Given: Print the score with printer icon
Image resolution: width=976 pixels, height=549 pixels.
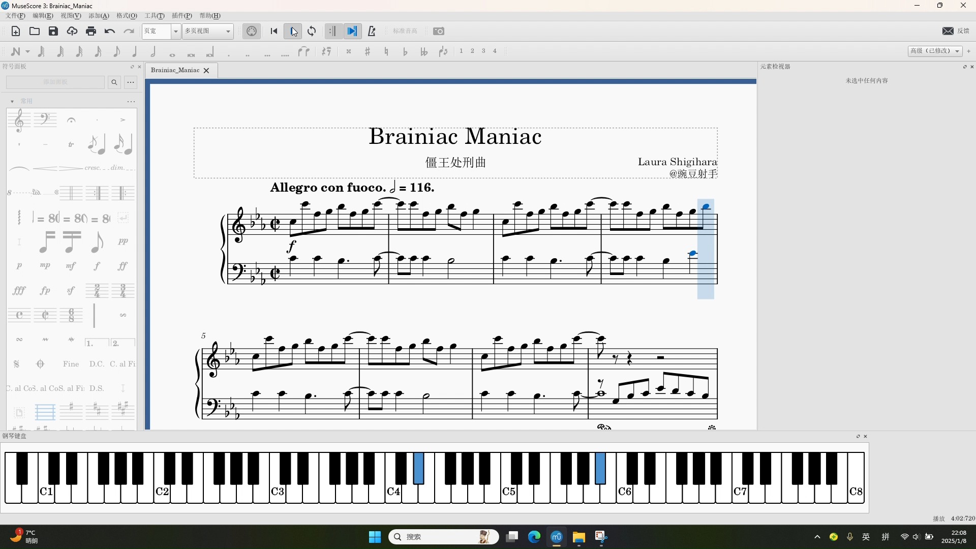Looking at the screenshot, I should (x=91, y=32).
